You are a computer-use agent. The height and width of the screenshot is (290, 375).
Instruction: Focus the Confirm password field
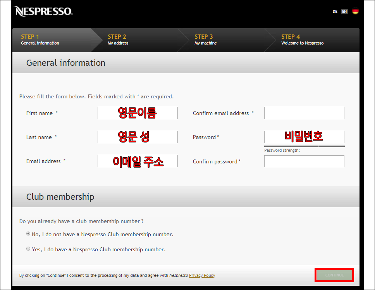point(304,161)
